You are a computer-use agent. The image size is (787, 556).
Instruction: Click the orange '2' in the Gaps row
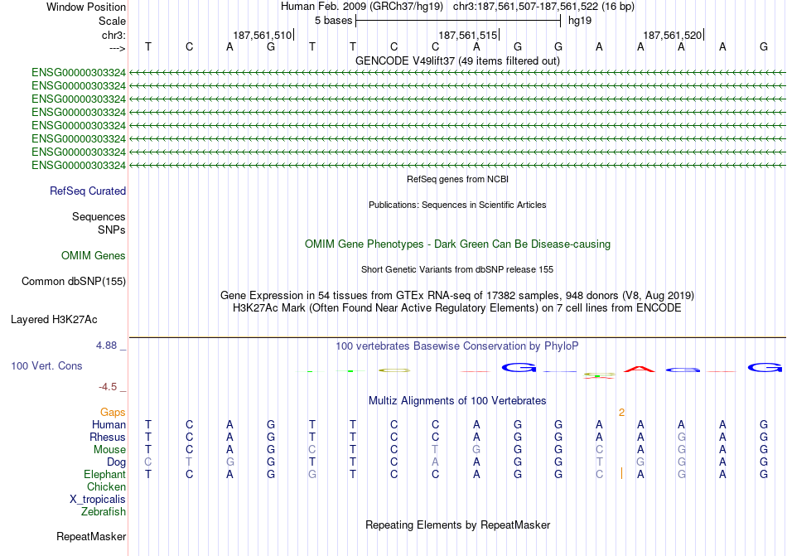621,413
